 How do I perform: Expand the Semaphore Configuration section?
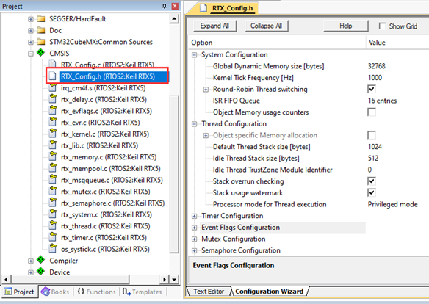[x=194, y=250]
